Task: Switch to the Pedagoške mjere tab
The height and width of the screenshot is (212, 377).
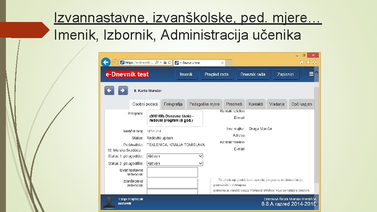Action: (204, 104)
